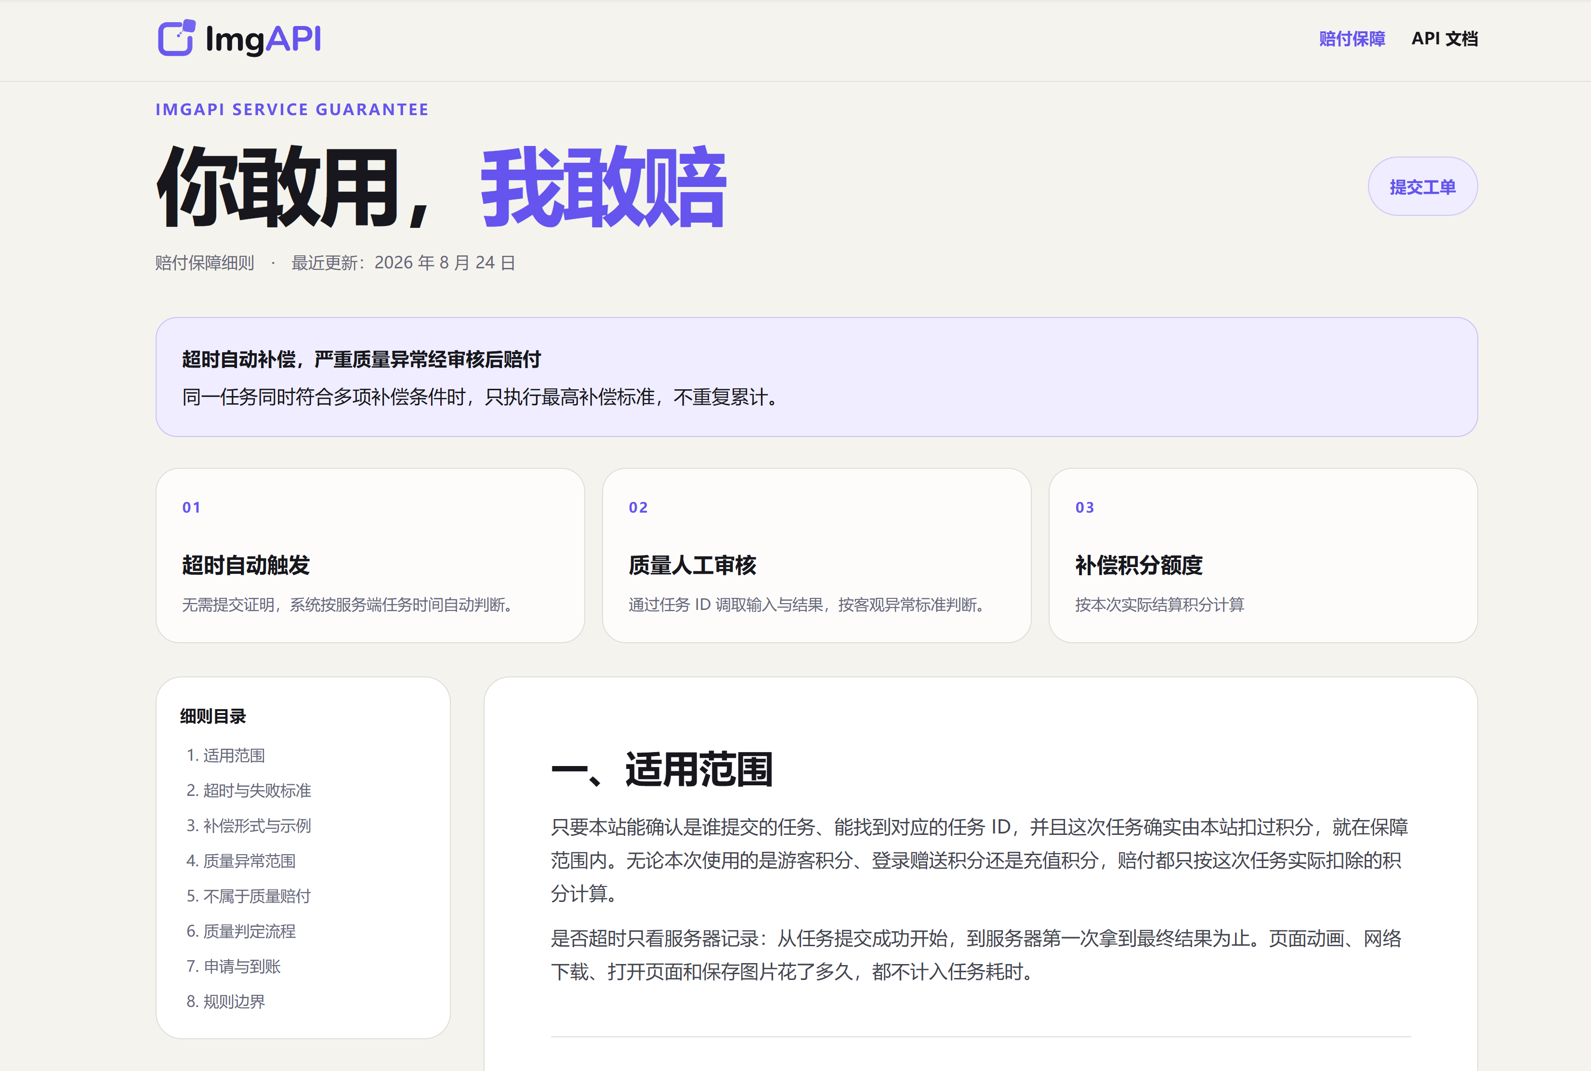The width and height of the screenshot is (1591, 1071).
Task: Click the 无需提交证明 card description
Action: tap(348, 605)
